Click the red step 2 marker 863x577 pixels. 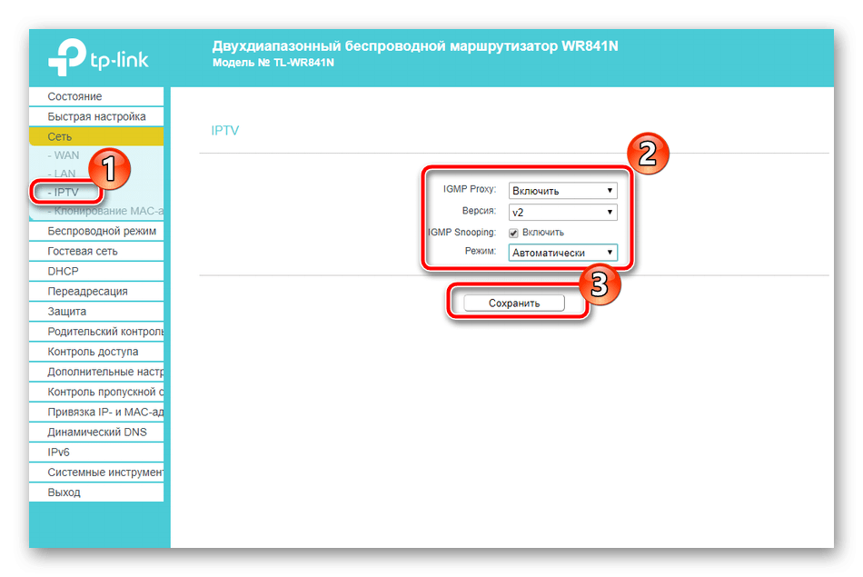646,154
